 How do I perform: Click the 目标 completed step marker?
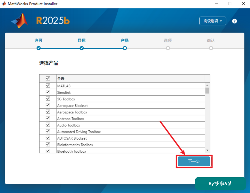(82, 48)
